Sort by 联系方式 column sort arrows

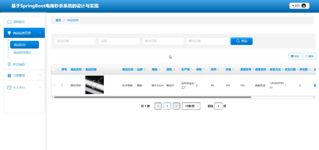click(283, 69)
